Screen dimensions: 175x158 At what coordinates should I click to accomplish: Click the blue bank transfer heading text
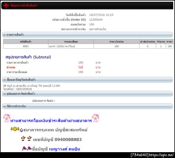(x=51, y=121)
